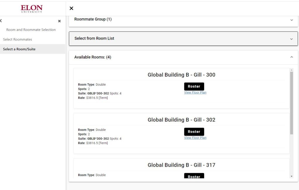Select the Global Building B - Gill - 317 title
The image size is (299, 190).
click(181, 165)
